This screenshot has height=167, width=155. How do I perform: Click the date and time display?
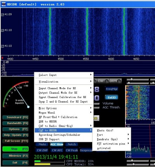pos(56,157)
